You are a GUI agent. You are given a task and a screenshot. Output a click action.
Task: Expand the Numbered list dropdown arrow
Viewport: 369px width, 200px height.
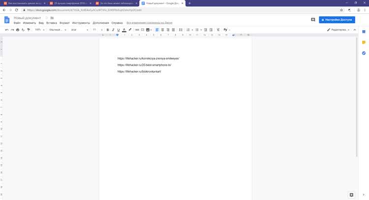click(192, 30)
